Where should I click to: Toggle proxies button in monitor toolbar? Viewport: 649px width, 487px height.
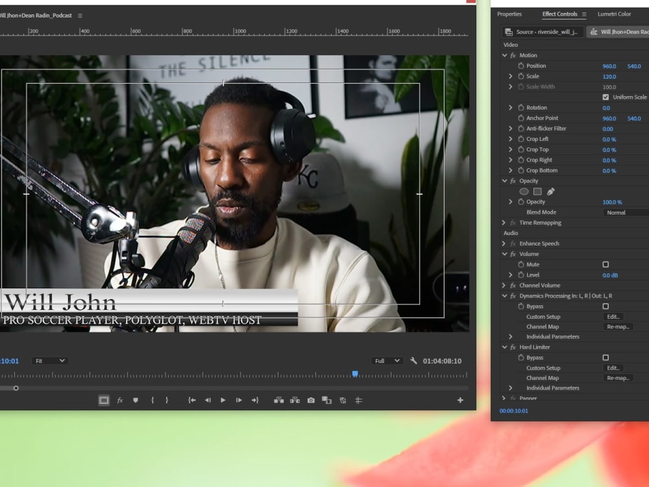[x=343, y=401]
